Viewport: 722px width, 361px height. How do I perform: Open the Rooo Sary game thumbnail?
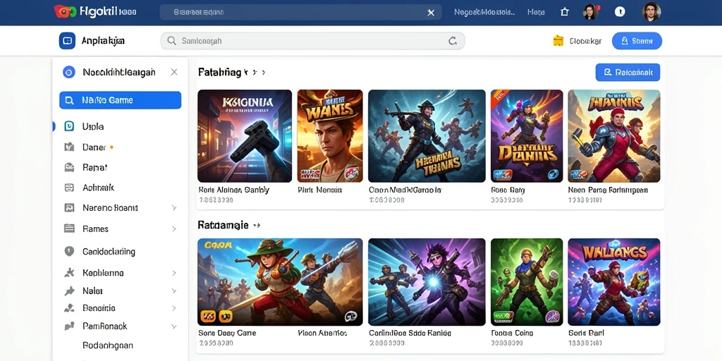click(x=527, y=136)
